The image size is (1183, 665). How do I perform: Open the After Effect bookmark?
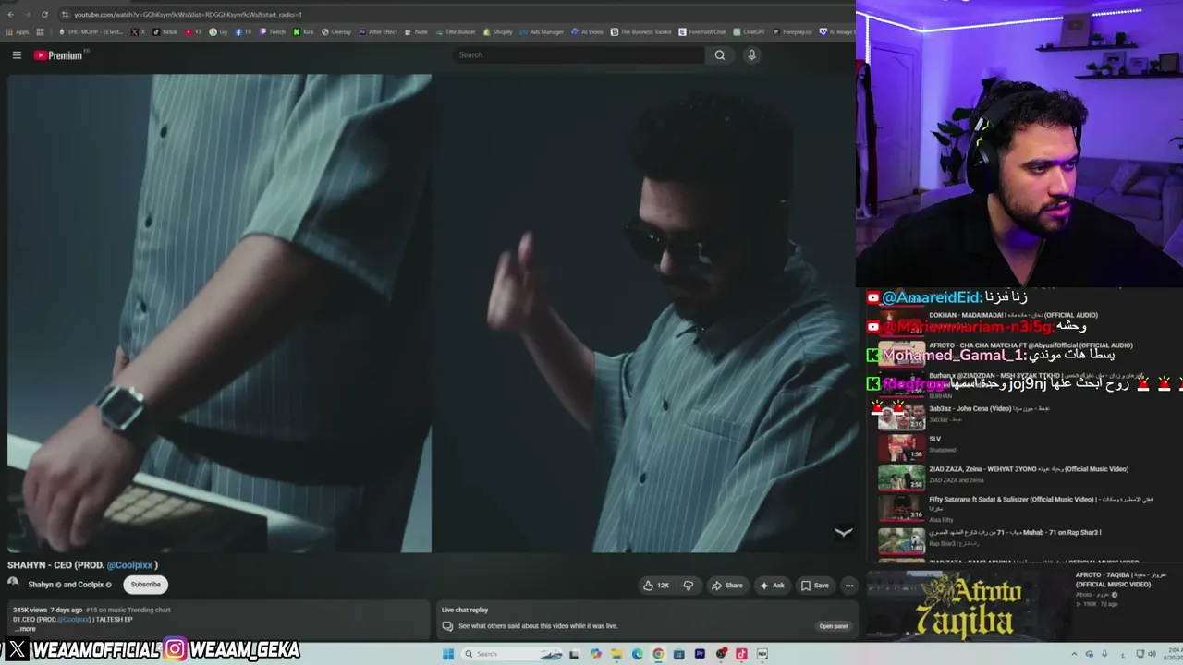(x=378, y=32)
